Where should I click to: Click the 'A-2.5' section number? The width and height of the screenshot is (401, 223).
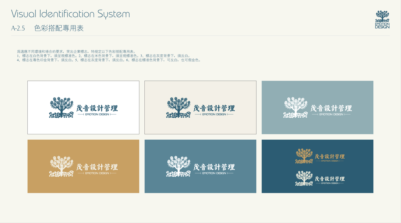point(18,28)
